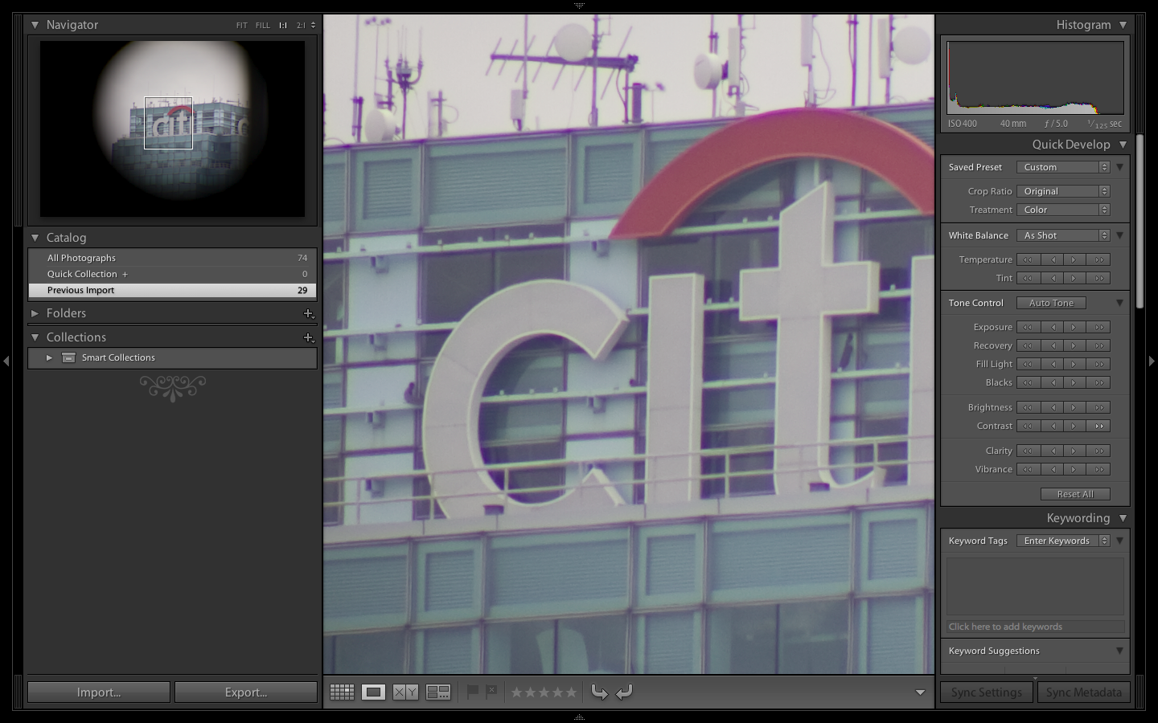Image resolution: width=1158 pixels, height=723 pixels.
Task: Expand Smart Collections set
Action: (x=49, y=357)
